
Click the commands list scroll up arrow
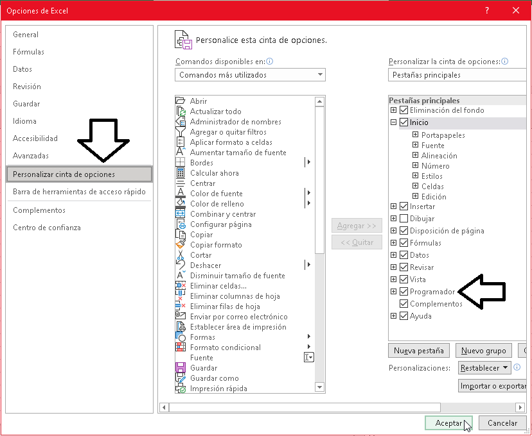point(319,101)
